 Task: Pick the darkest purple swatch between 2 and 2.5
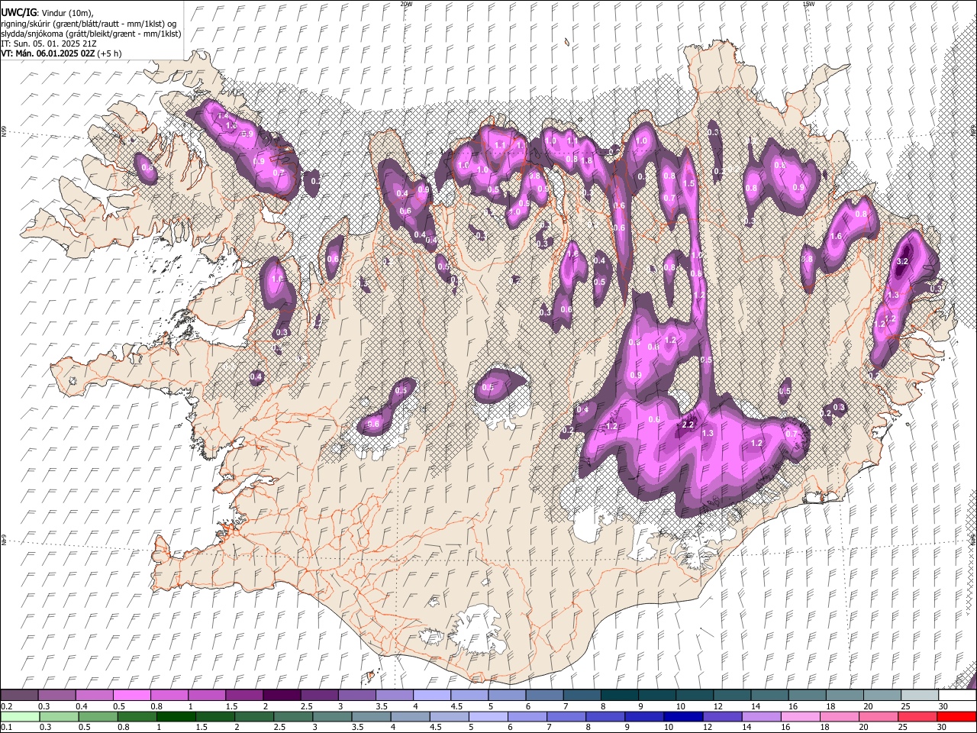282,696
